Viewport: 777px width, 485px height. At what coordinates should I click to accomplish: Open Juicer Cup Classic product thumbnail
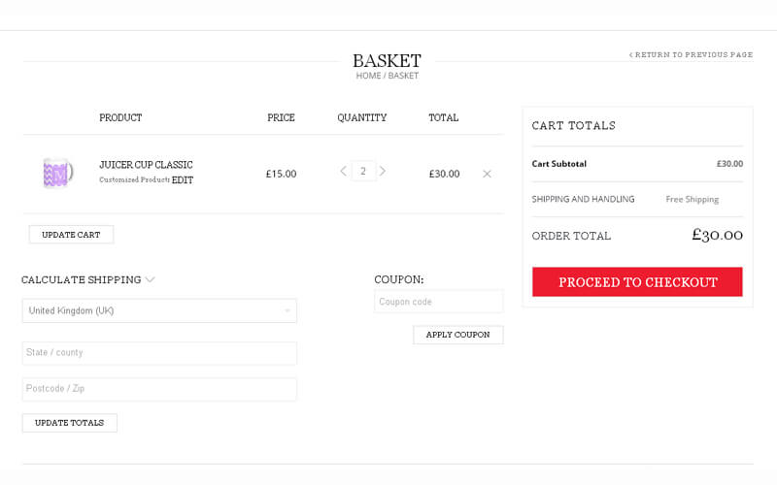(58, 173)
